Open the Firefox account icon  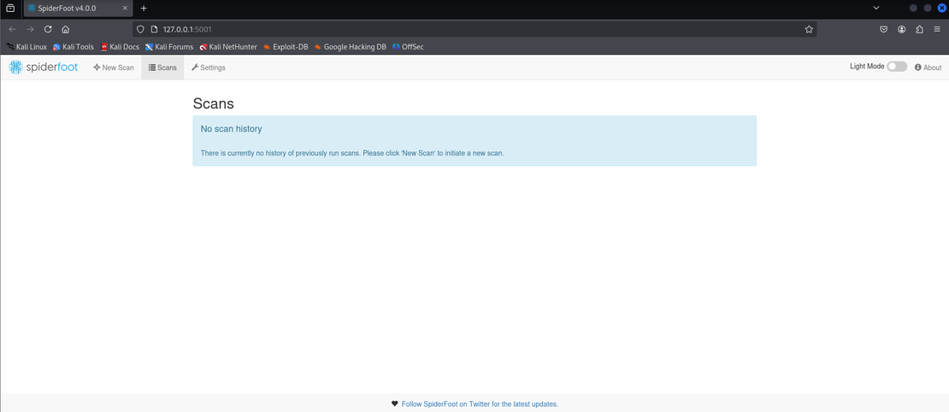[x=902, y=29]
